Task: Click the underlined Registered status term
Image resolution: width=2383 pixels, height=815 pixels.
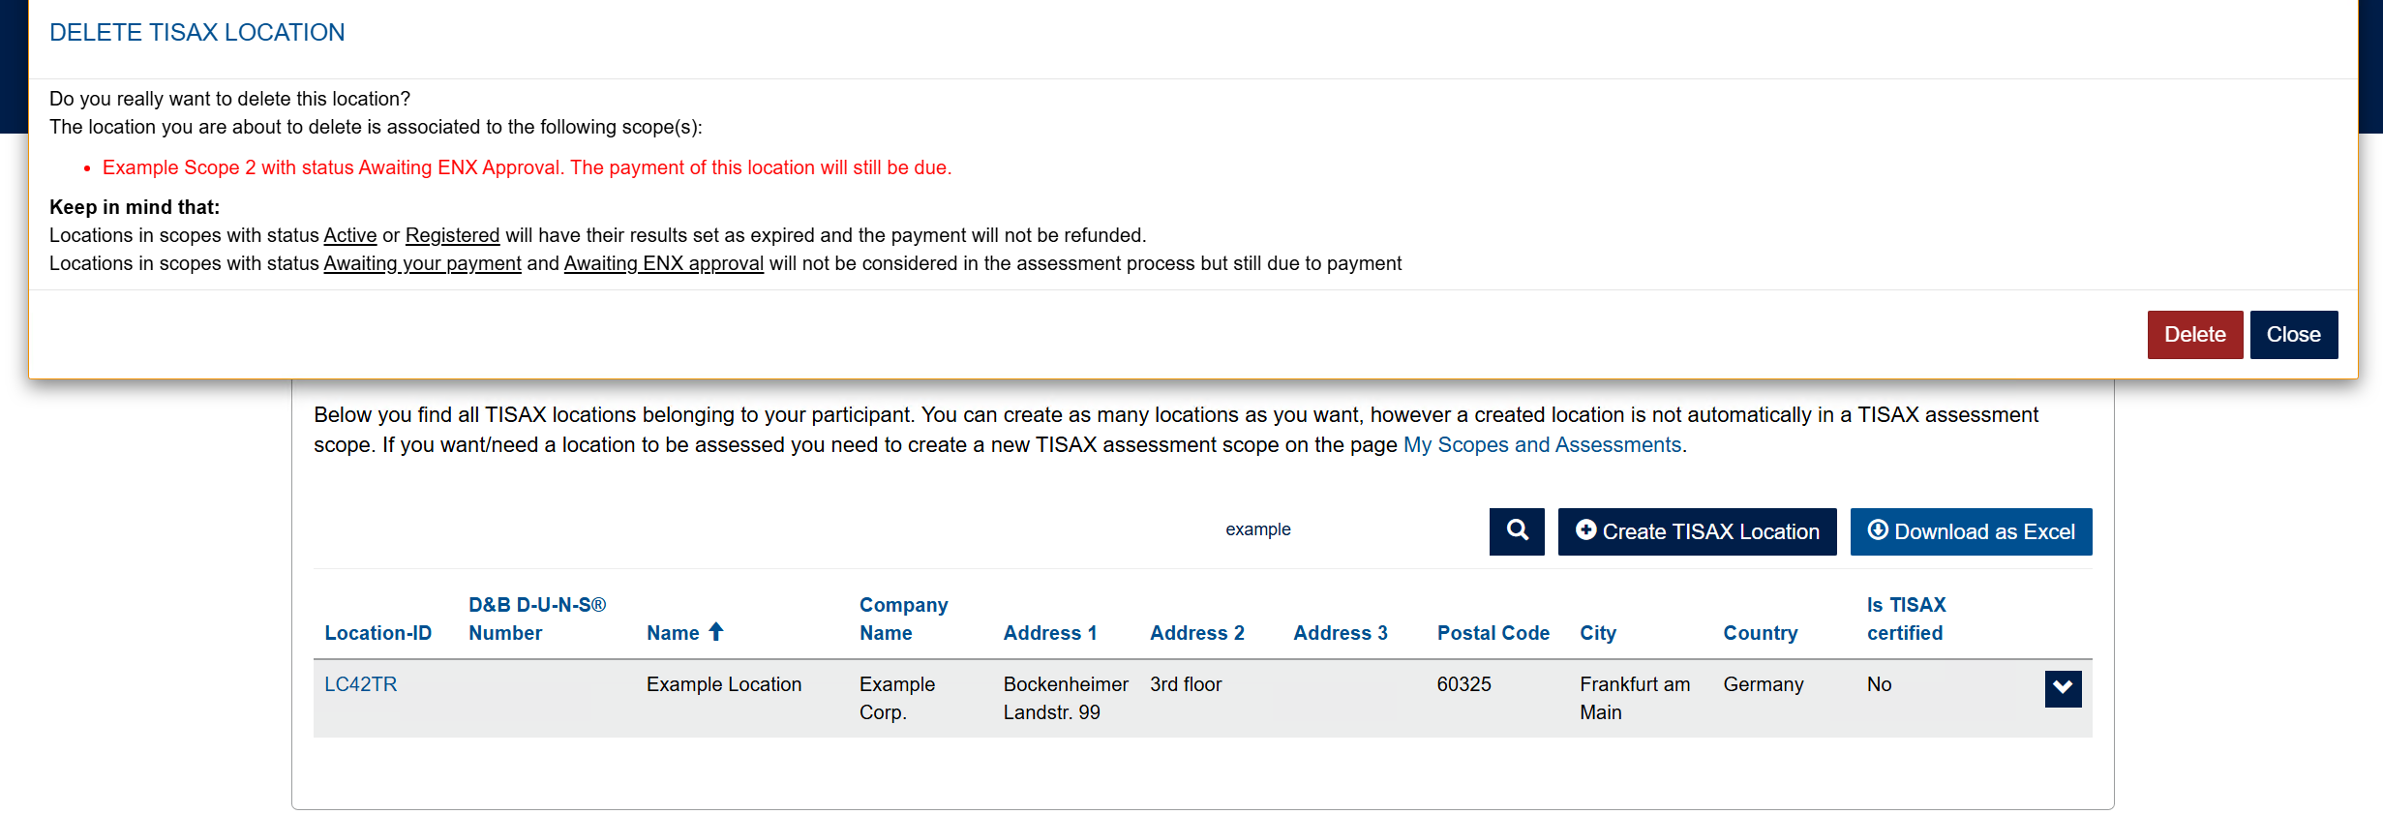Action: point(453,235)
